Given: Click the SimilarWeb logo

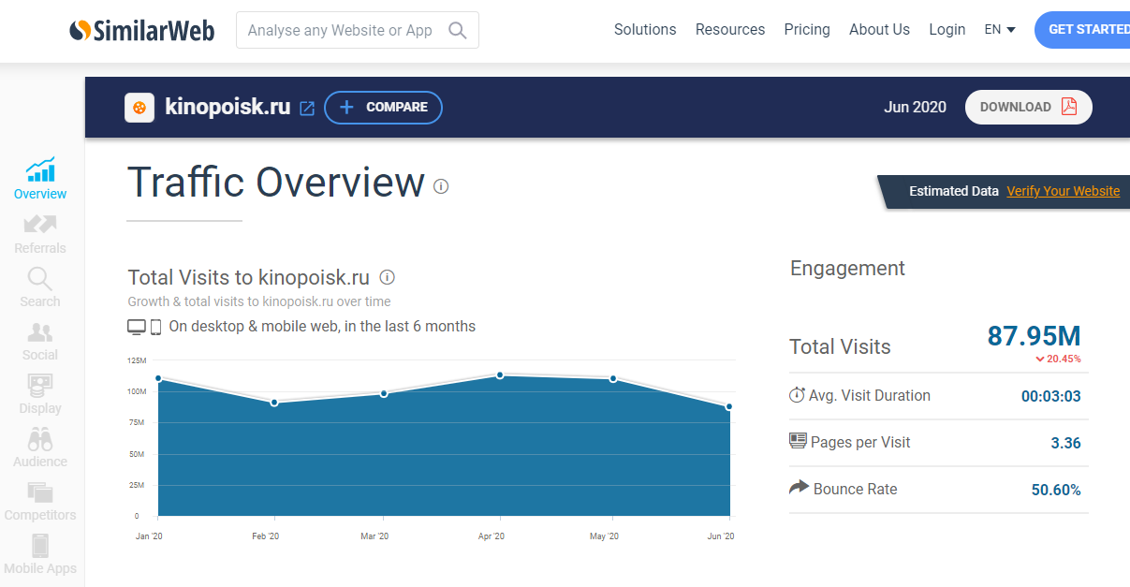Looking at the screenshot, I should click(x=142, y=30).
